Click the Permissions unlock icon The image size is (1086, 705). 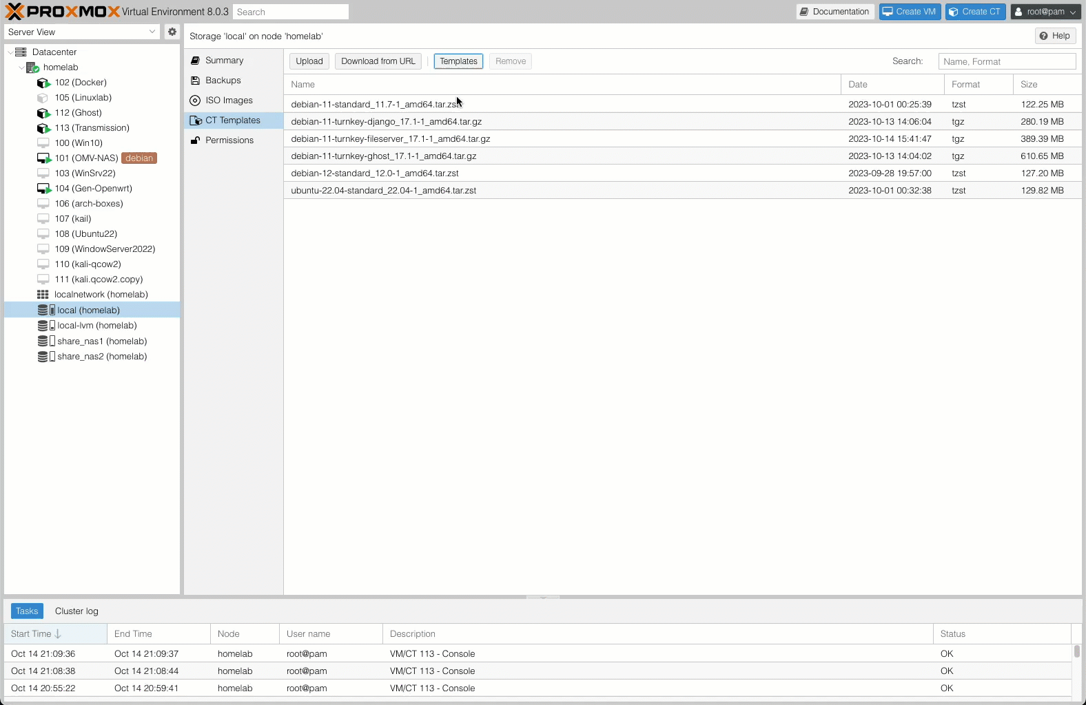[195, 140]
